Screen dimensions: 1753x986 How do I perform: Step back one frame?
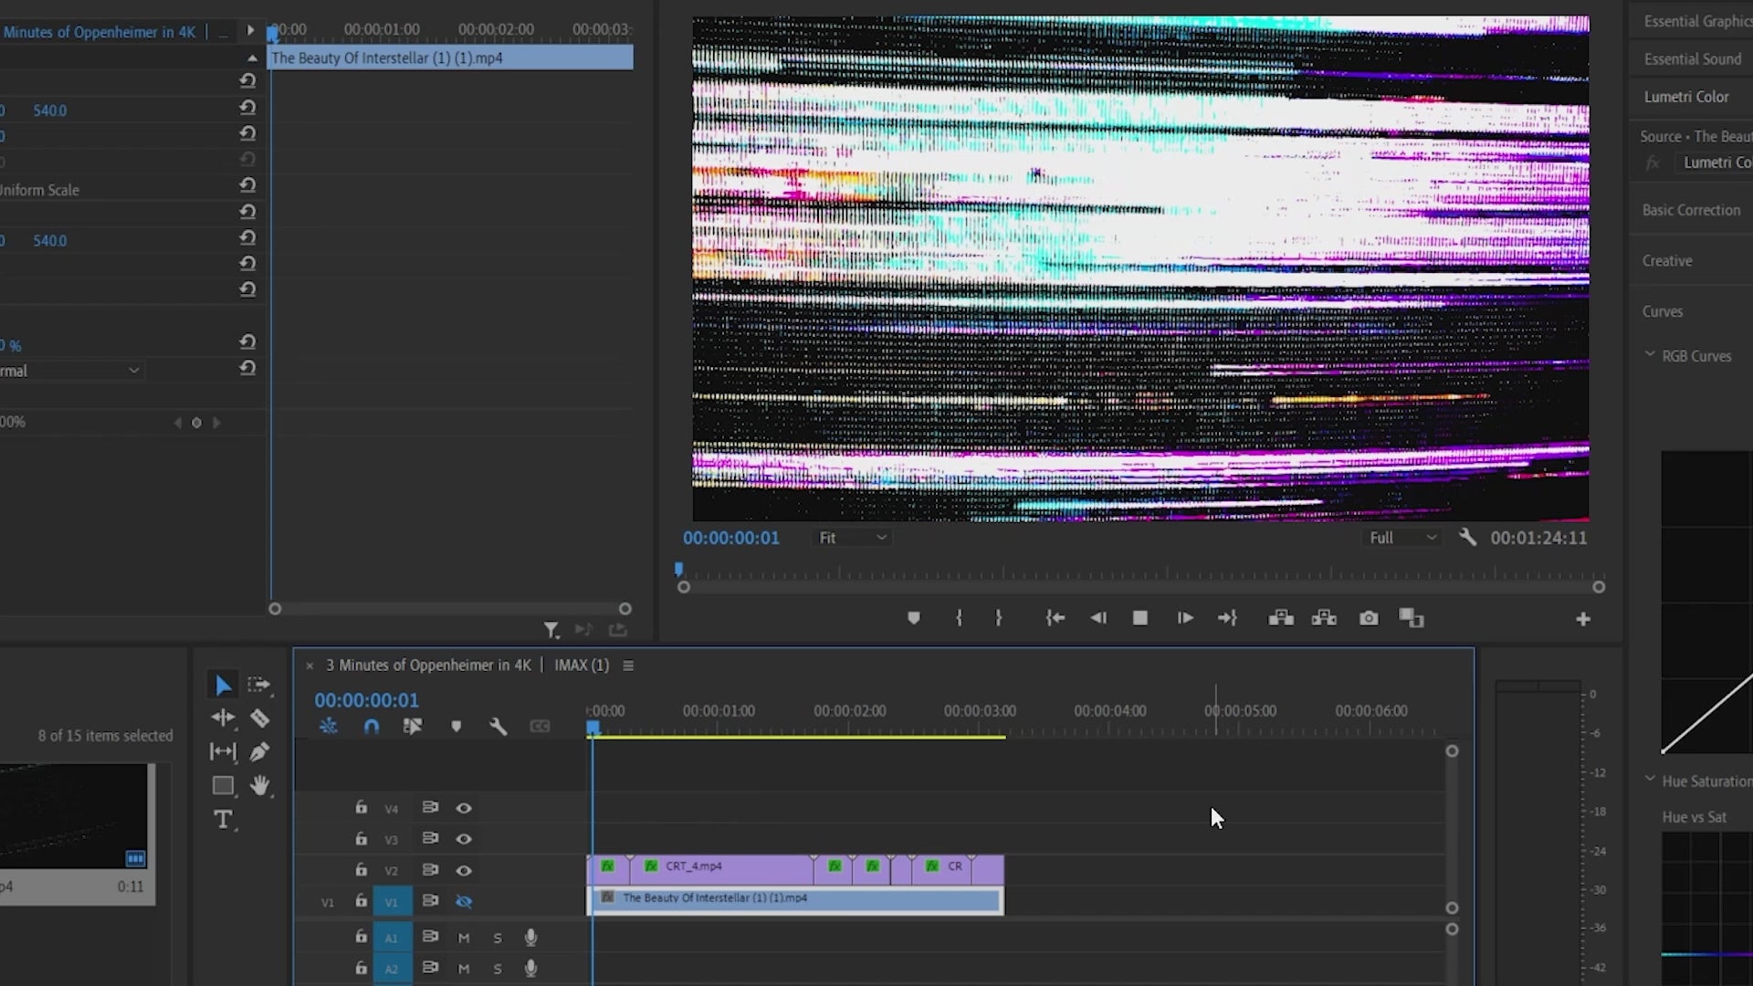(x=1098, y=618)
